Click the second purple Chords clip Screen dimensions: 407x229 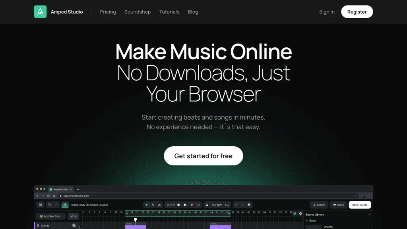220,226
